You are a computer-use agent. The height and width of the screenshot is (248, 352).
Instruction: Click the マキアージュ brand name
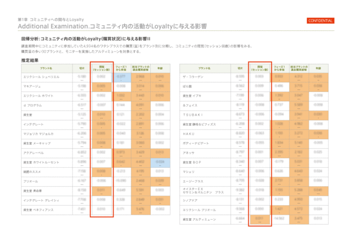[32, 87]
